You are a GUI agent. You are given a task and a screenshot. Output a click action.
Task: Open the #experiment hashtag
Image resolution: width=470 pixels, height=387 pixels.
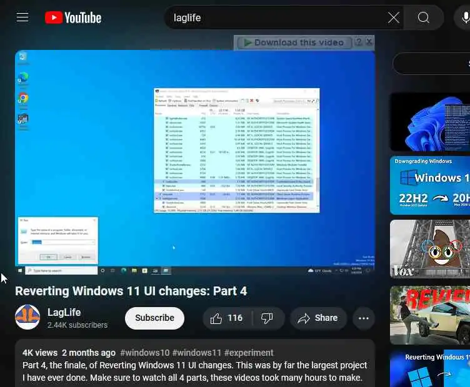(249, 353)
